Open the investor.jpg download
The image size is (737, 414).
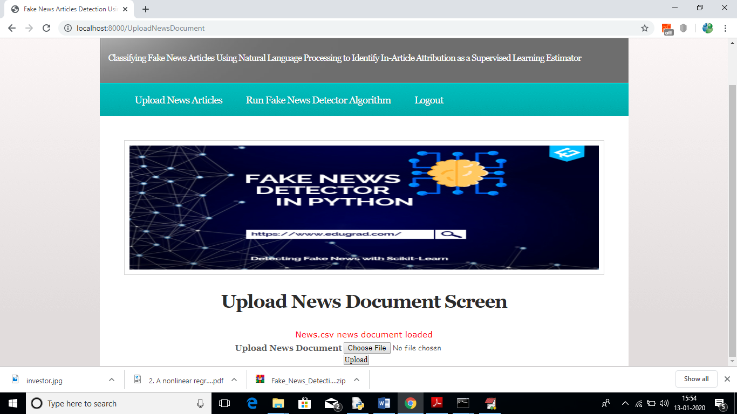coord(44,381)
